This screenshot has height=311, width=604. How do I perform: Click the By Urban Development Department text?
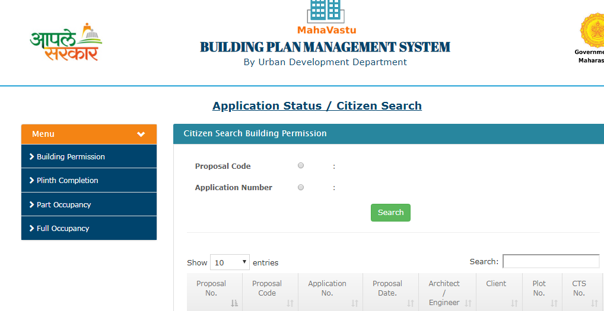click(325, 62)
